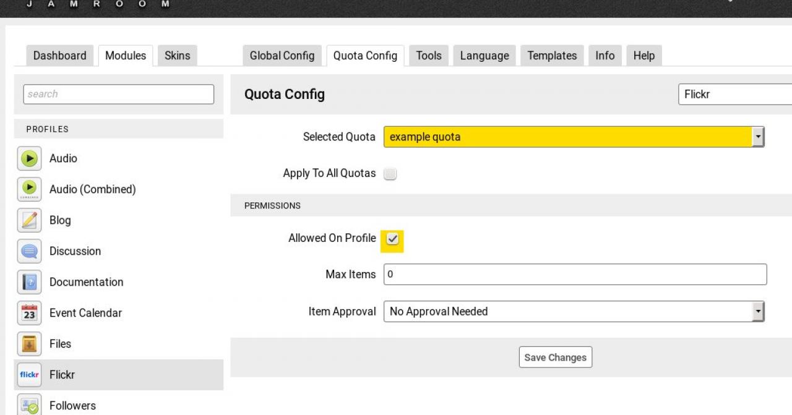Image resolution: width=792 pixels, height=415 pixels.
Task: Click the Max Items input field
Action: click(575, 274)
